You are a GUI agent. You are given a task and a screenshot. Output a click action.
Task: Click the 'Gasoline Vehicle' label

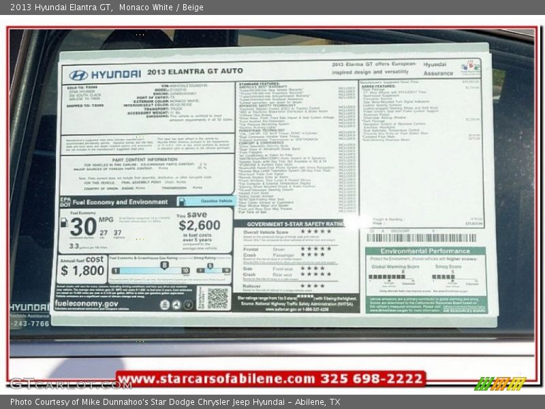217,201
